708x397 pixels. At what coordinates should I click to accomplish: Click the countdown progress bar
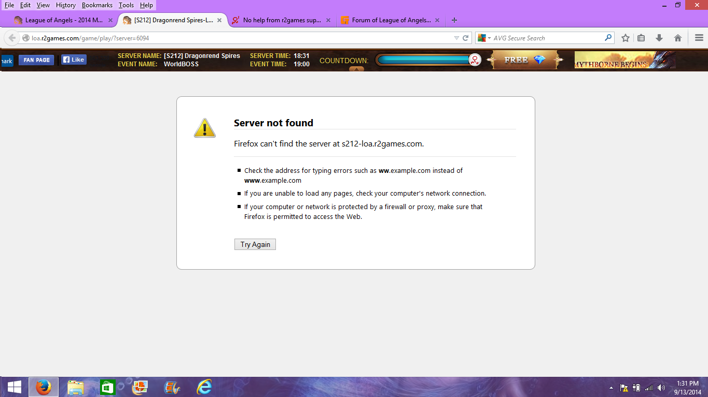click(x=424, y=60)
